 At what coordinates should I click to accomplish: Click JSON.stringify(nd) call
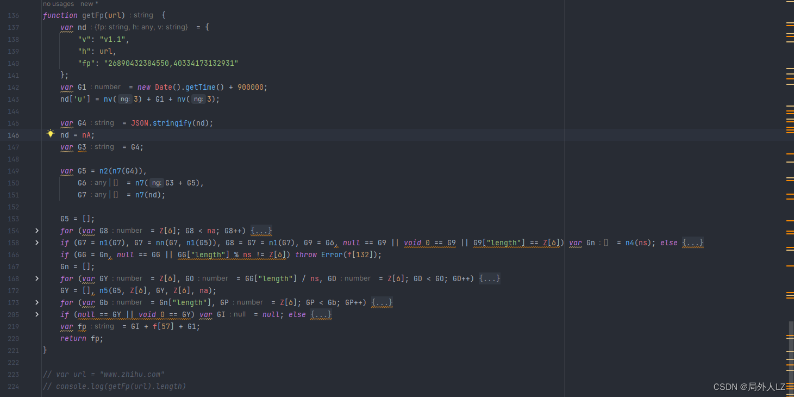point(170,123)
